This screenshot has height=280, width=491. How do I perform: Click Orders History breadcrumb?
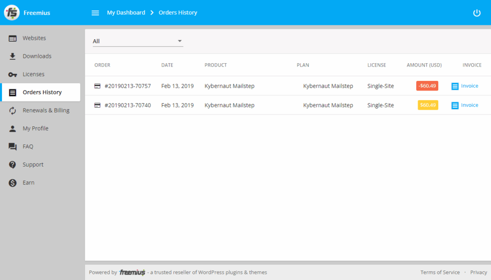tap(178, 13)
